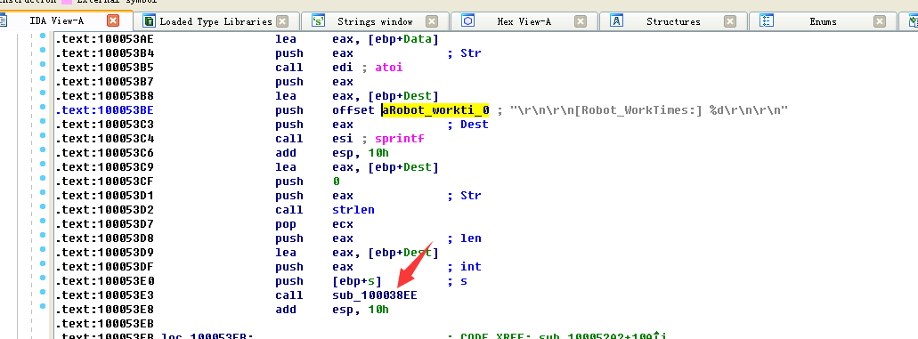Select address .text:100053BE
This screenshot has height=339, width=918.
(105, 110)
